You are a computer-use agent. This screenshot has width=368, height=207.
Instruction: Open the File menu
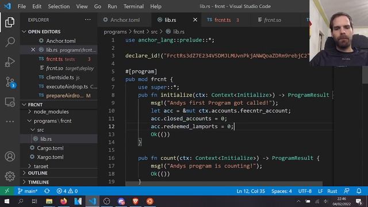pyautogui.click(x=22, y=6)
